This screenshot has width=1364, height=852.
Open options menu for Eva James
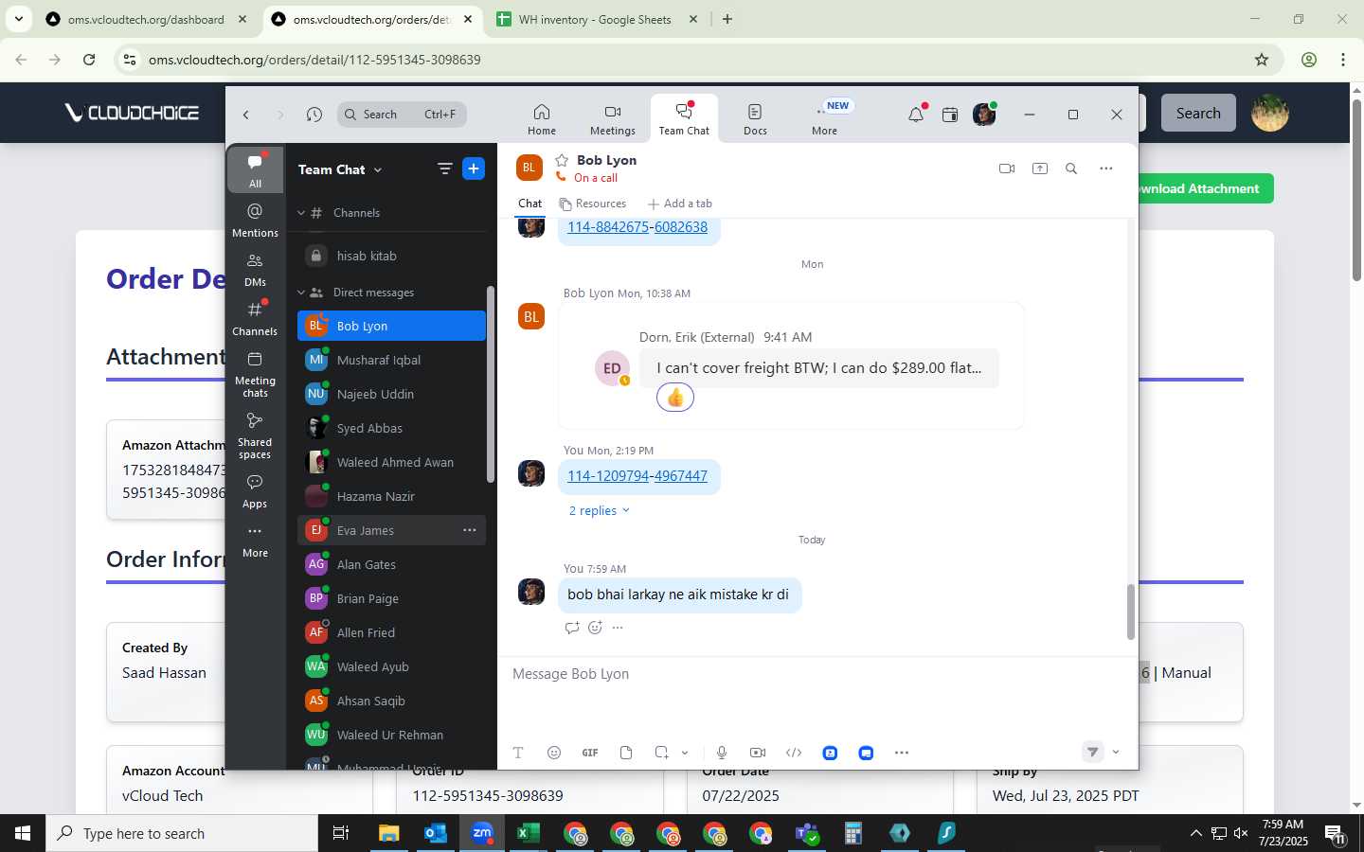click(469, 530)
